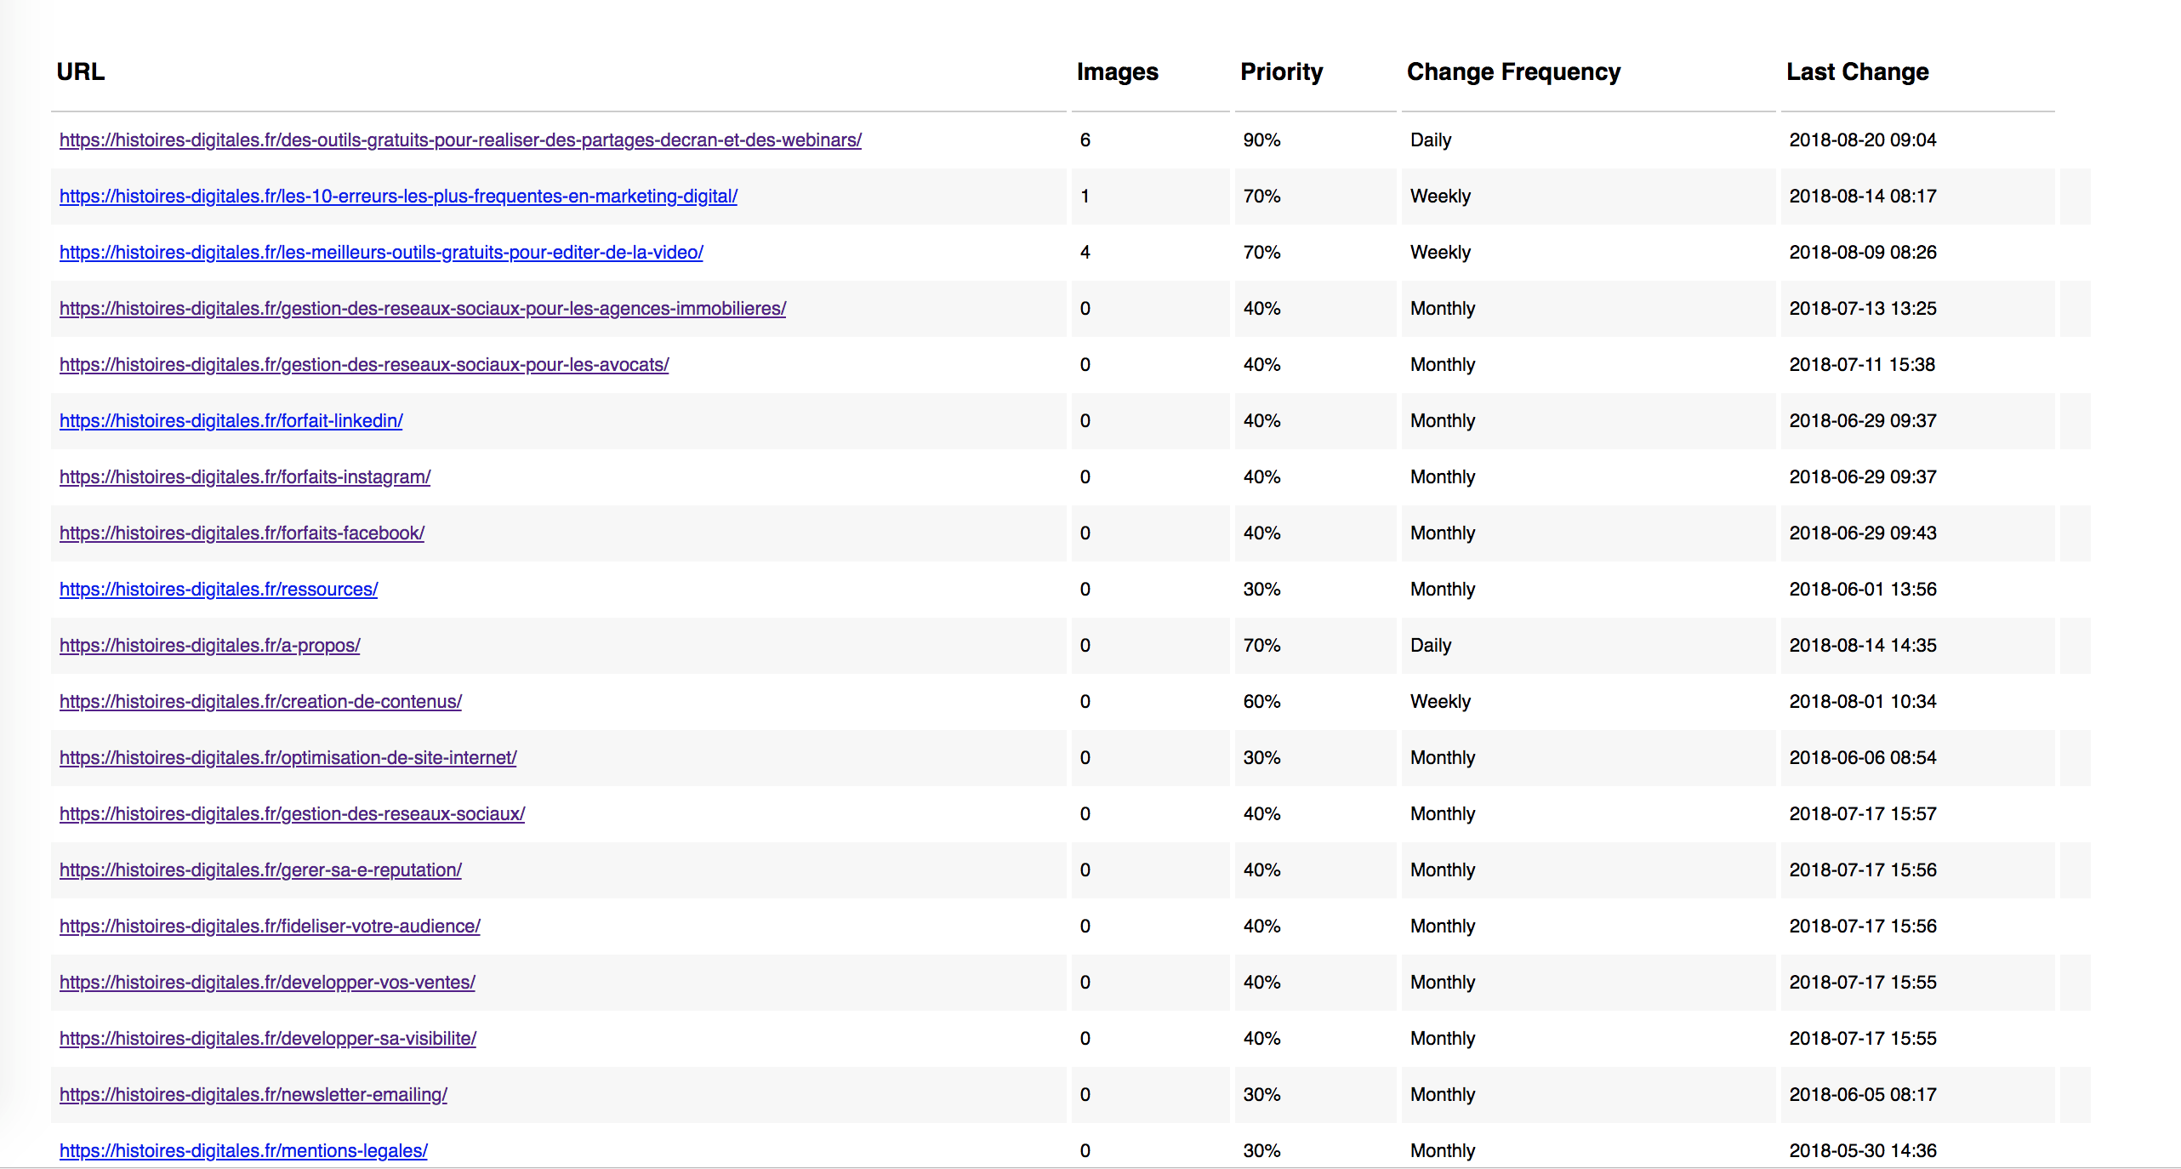Click the date 2018-06-05 08:17

point(1863,1094)
